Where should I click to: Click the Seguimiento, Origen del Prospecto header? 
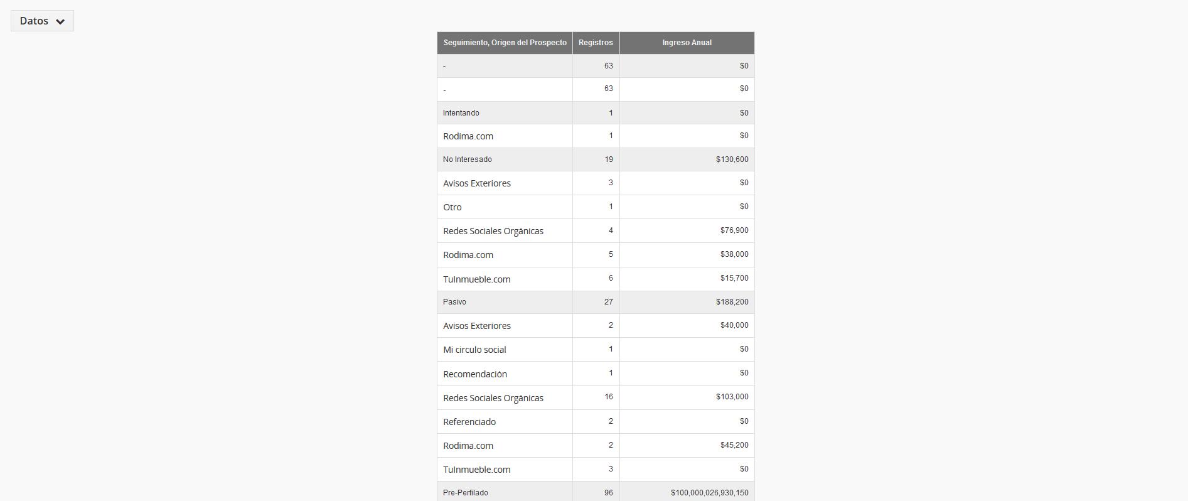click(x=505, y=43)
